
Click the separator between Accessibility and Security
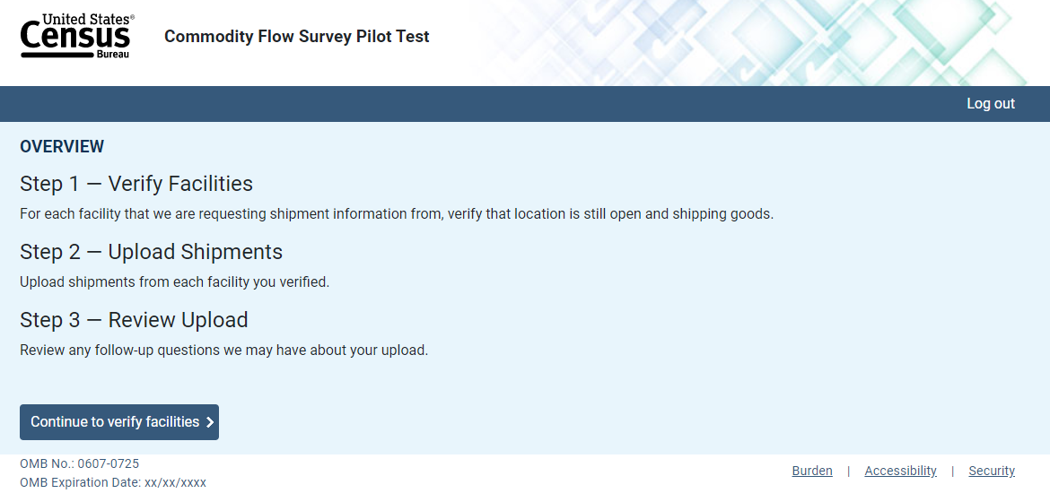point(952,471)
